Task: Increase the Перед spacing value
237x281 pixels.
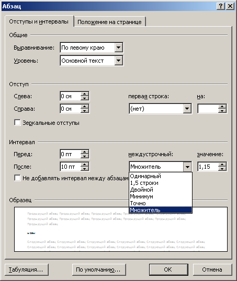Action: pos(85,152)
